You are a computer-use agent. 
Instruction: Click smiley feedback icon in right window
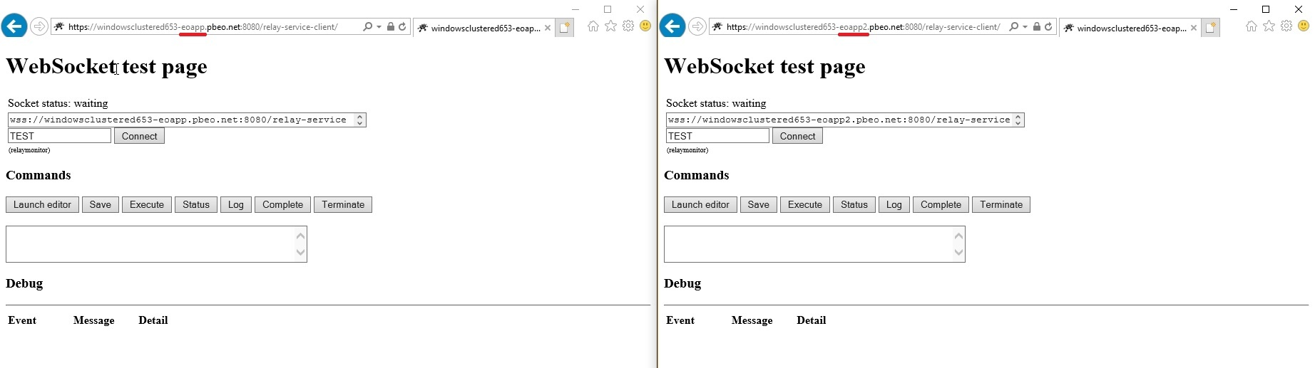pos(1303,26)
